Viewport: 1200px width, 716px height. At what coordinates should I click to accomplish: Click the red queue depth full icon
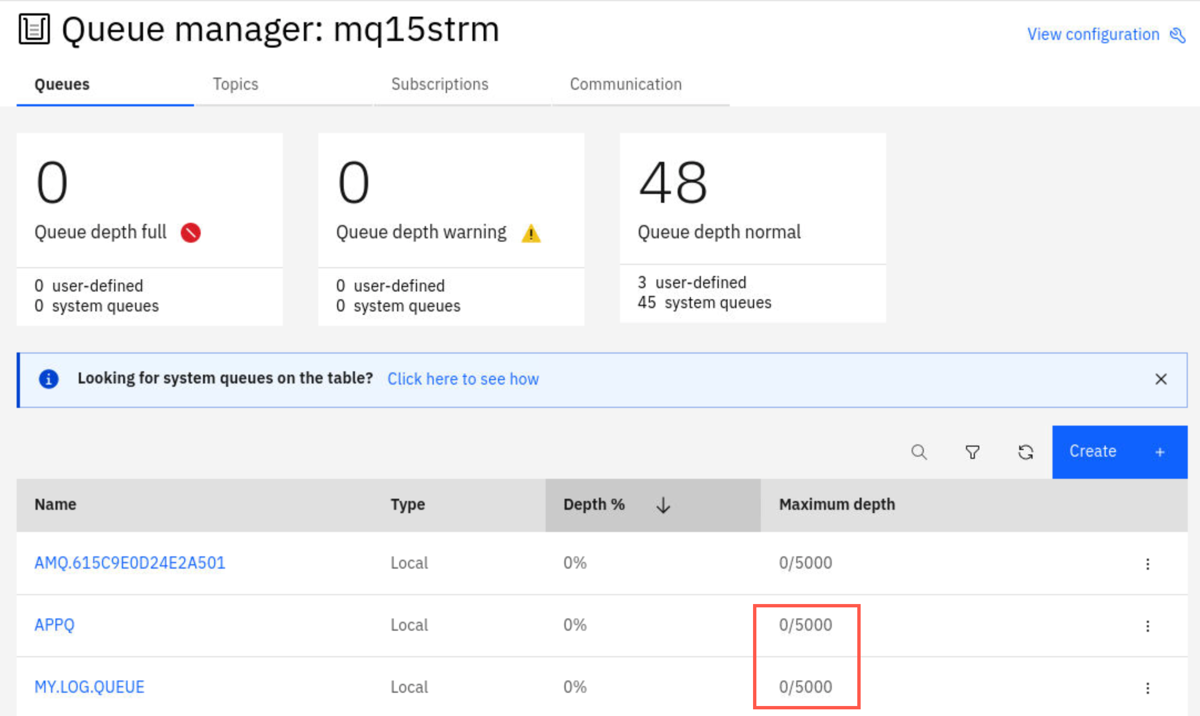click(191, 232)
